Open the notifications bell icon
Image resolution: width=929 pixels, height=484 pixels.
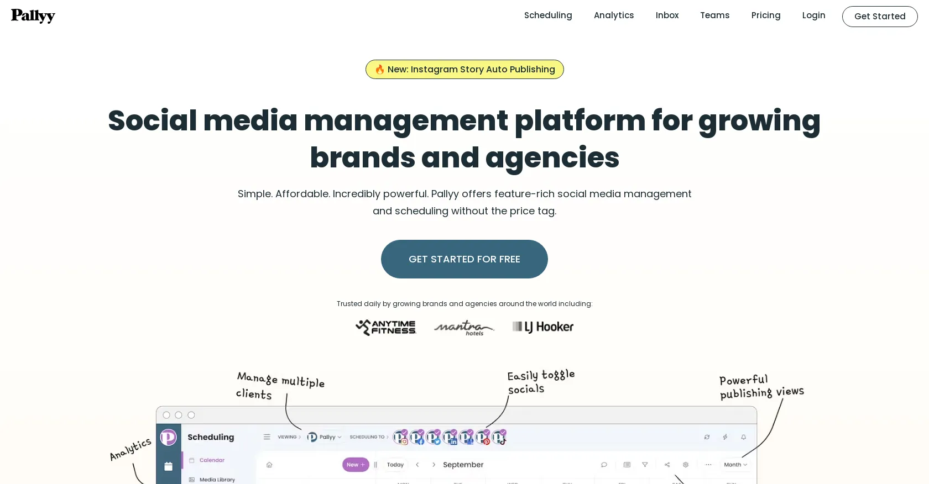point(744,437)
